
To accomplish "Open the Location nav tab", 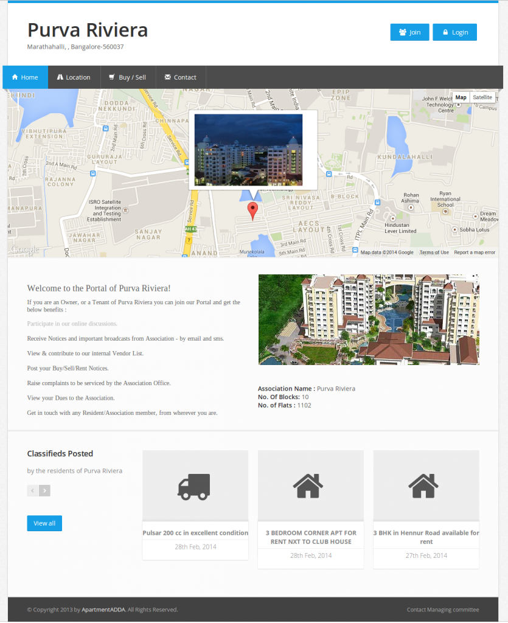I will (x=74, y=77).
